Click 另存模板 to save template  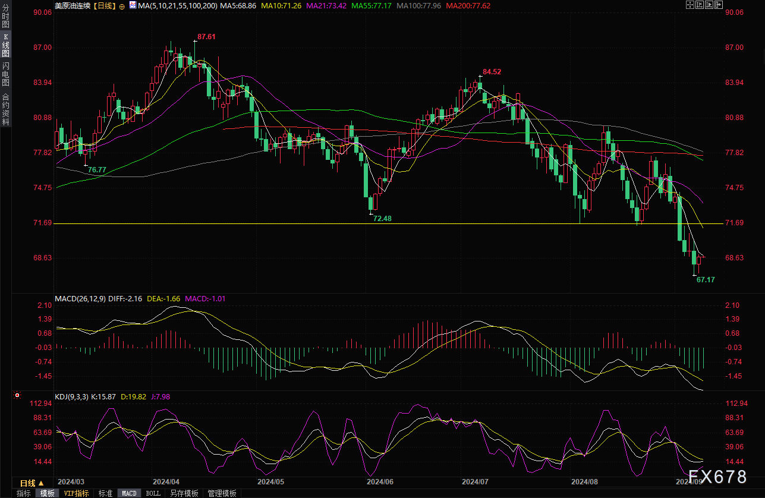(184, 493)
